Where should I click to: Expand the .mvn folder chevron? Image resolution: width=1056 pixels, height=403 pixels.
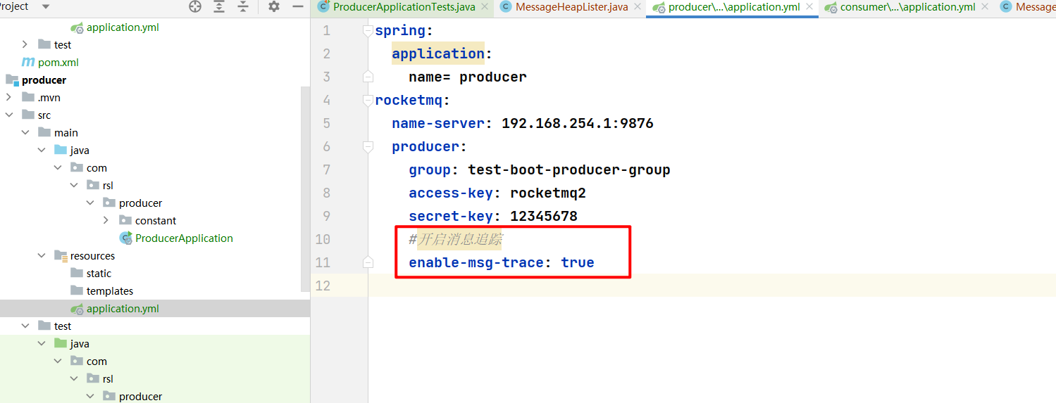coord(9,97)
